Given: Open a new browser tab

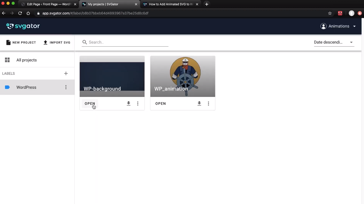Looking at the screenshot, I should [x=207, y=4].
